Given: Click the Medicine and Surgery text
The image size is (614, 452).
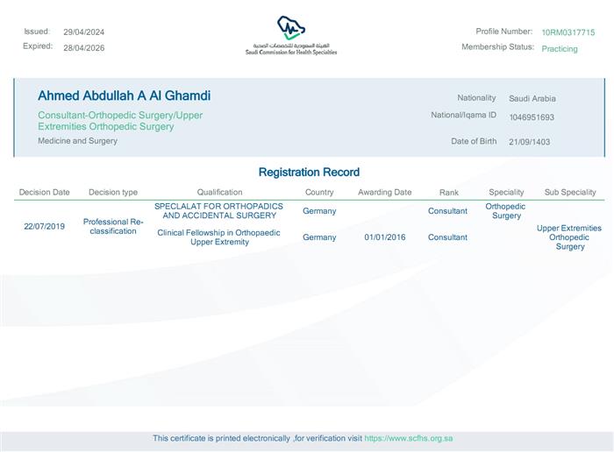Looking at the screenshot, I should coord(77,141).
